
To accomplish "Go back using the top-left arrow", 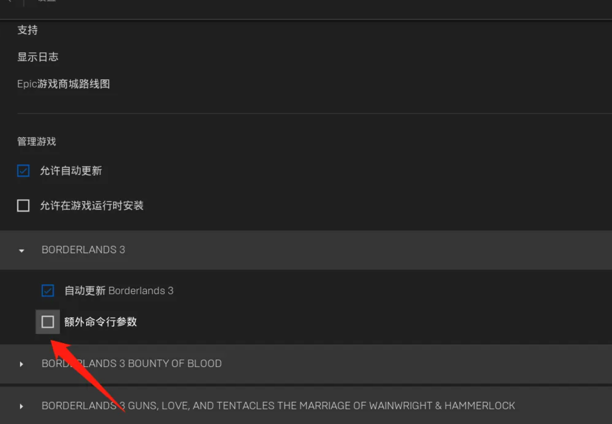I will [9, 1].
